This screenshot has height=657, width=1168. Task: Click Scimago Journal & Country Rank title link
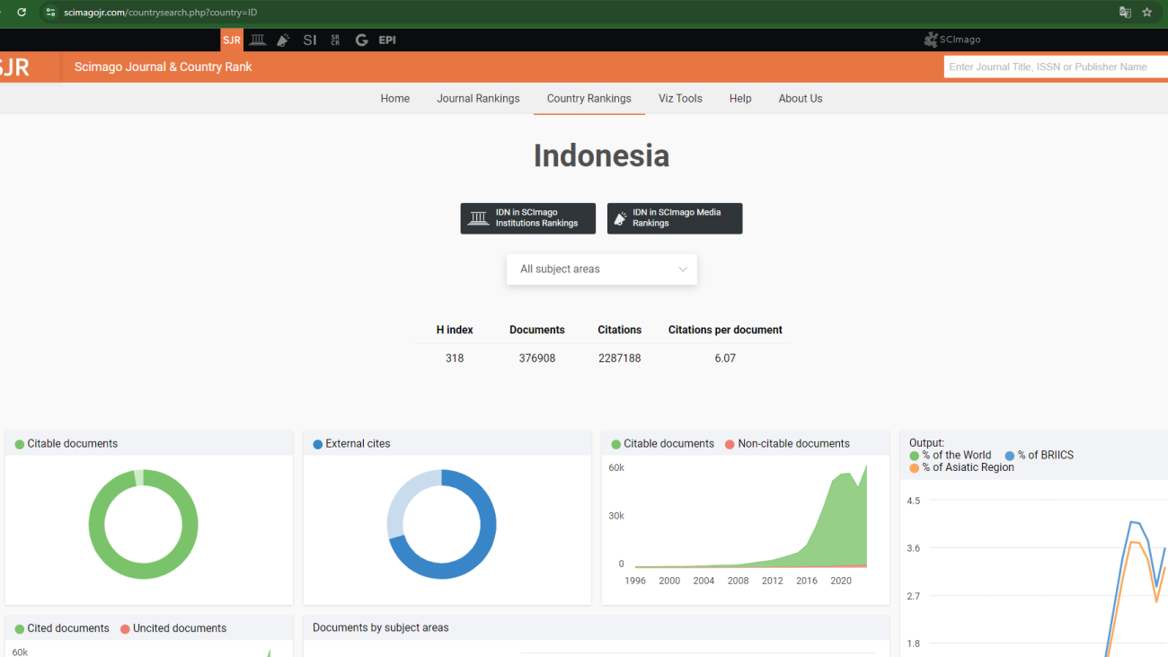pyautogui.click(x=164, y=67)
